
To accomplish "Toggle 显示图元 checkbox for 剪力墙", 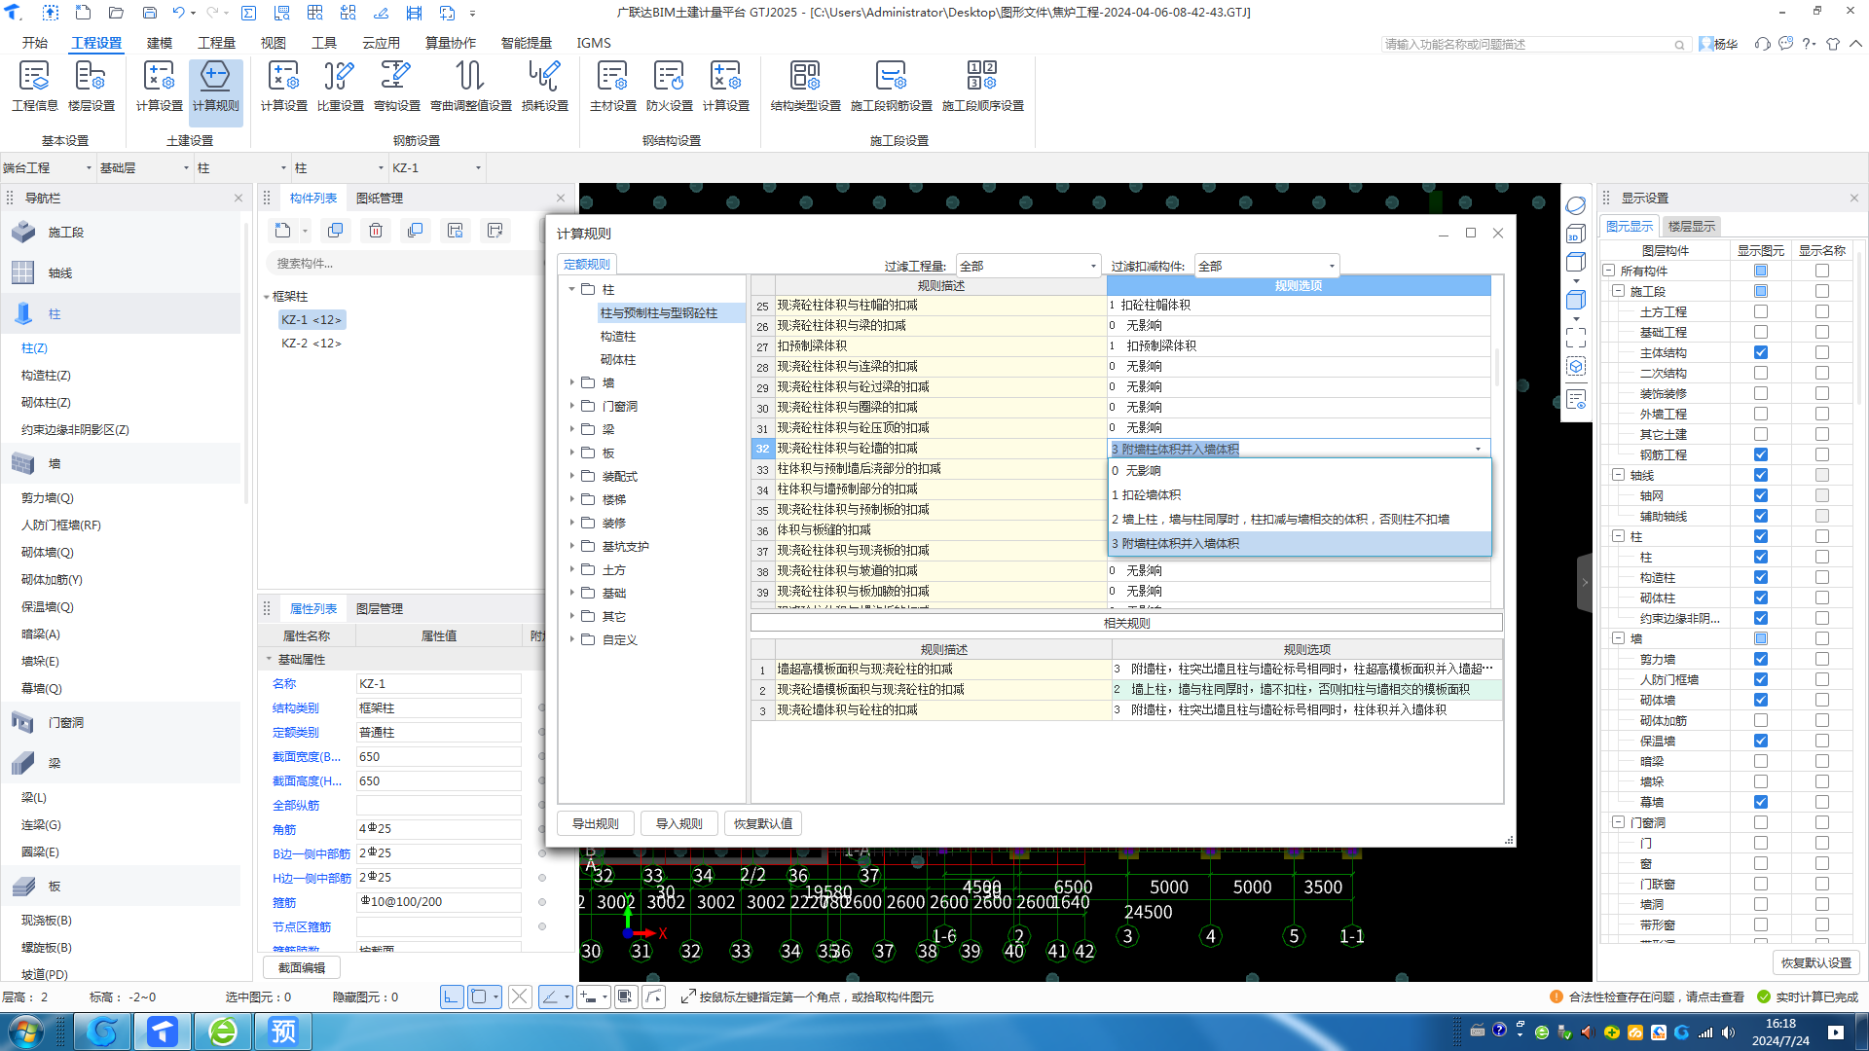I will (1761, 659).
